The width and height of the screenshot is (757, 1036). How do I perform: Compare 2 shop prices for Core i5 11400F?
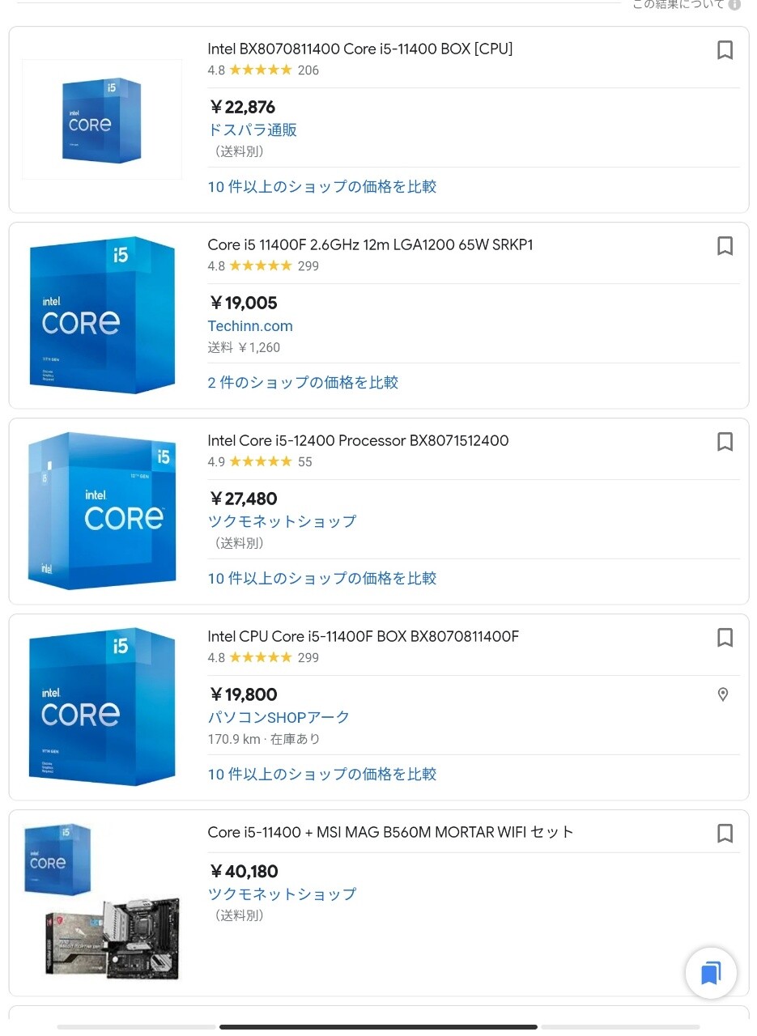303,383
